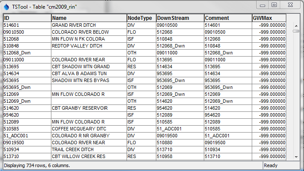The height and width of the screenshot is (171, 304).
Task: Click Comment cell 513710
Action: pyautogui.click(x=228, y=156)
